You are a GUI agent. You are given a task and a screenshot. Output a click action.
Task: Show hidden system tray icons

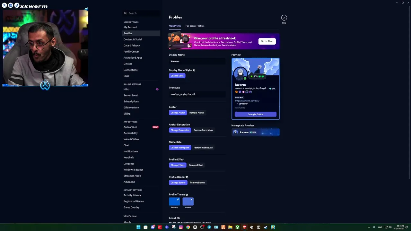(x=369, y=227)
